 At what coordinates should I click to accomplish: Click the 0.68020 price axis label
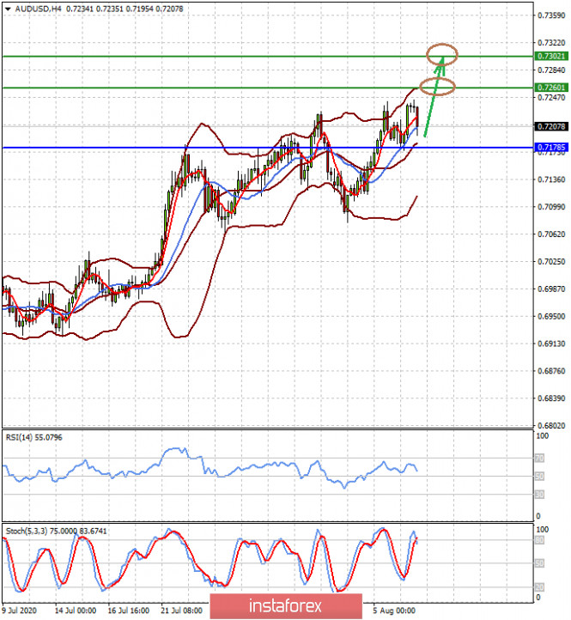click(550, 425)
